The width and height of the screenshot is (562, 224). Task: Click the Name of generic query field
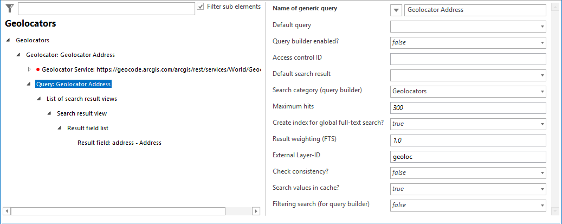(x=475, y=10)
